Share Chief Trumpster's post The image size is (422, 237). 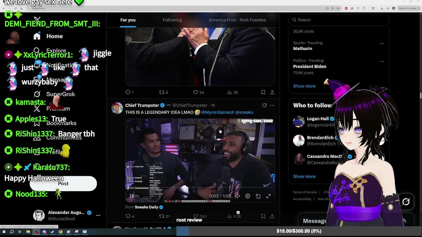coord(272,216)
